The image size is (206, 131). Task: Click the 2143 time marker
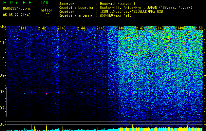[62, 28]
